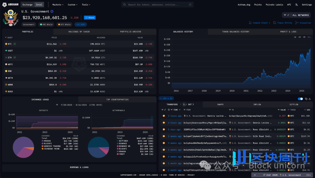Click the filter icon beside VALUE column
The image size is (315, 178).
[279, 110]
